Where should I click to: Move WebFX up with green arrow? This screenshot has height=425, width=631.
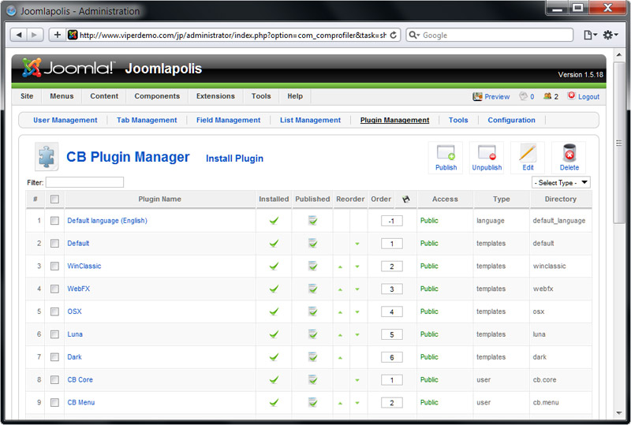coord(341,289)
